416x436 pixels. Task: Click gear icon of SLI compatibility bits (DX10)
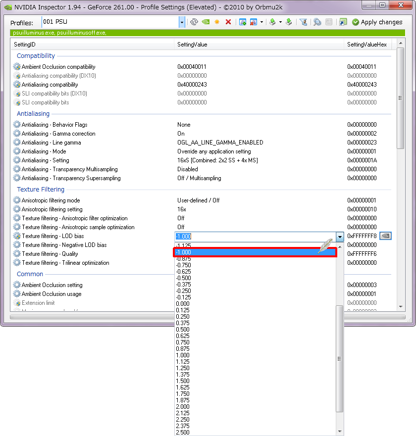tap(17, 94)
